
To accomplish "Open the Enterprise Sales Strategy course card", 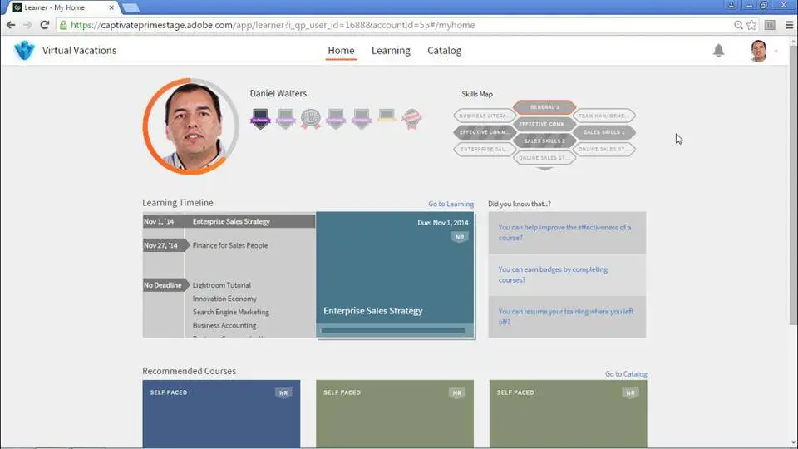I will (395, 275).
